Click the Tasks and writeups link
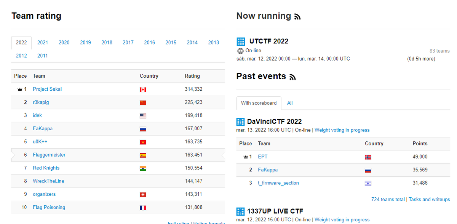457x224 pixels. coord(429,199)
